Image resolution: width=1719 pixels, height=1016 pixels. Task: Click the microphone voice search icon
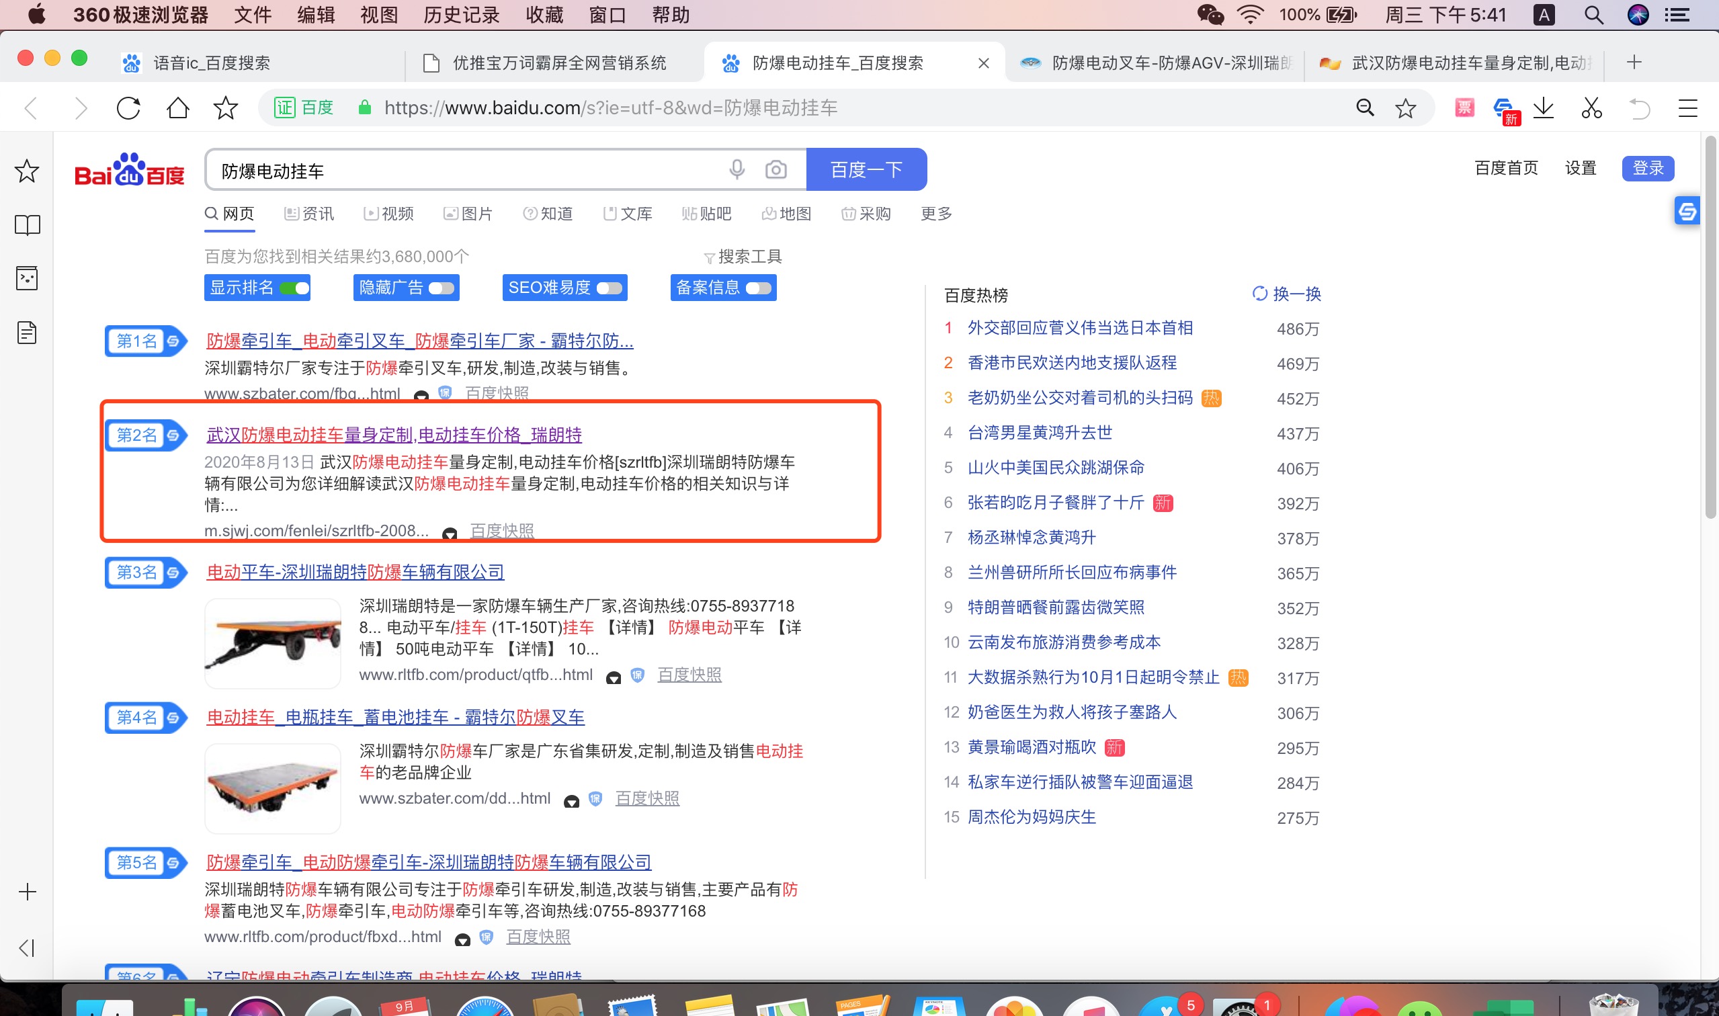[x=737, y=169]
